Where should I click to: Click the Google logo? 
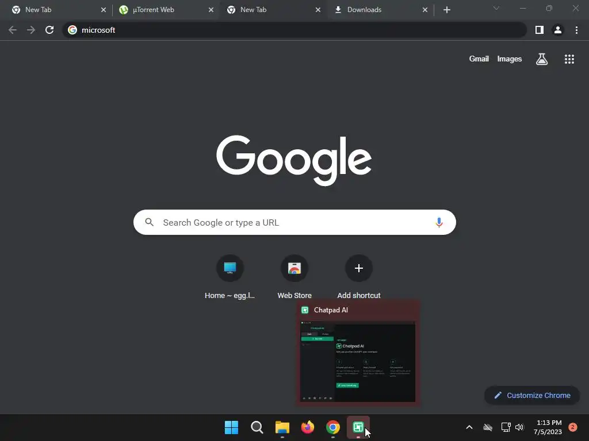(294, 161)
